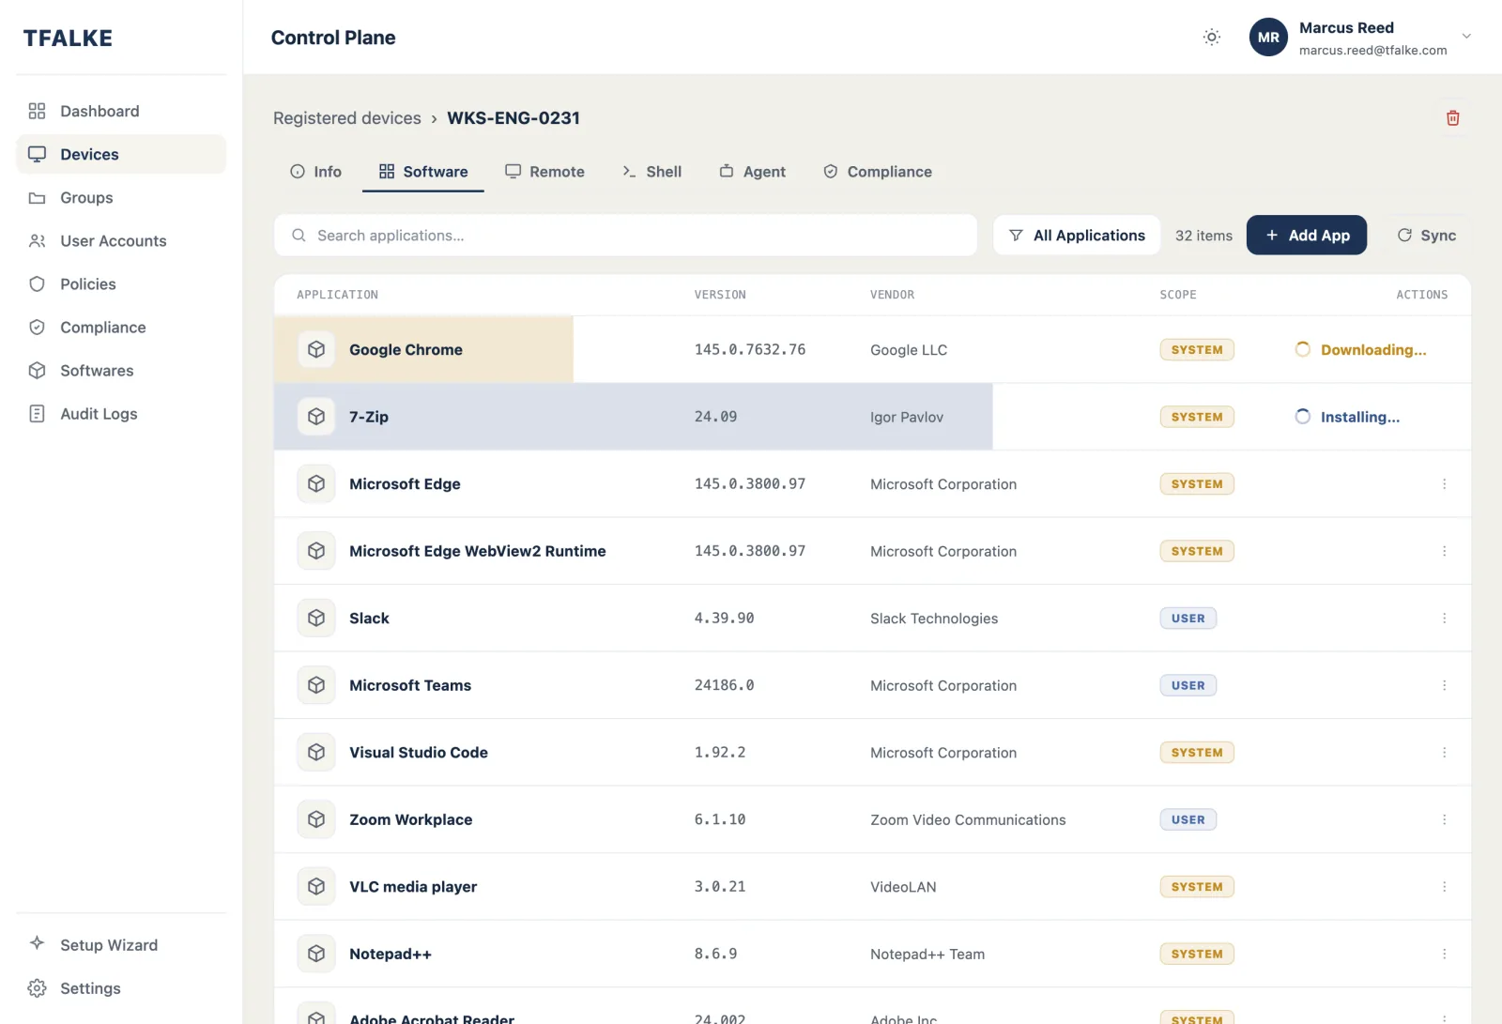Open actions menu for Microsoft Teams
The width and height of the screenshot is (1502, 1024).
click(x=1444, y=684)
